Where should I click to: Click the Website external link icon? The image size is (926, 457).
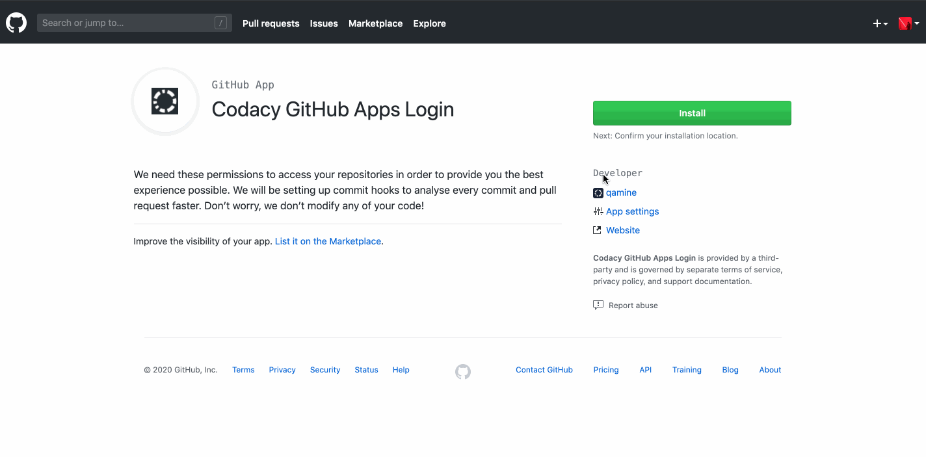coord(597,229)
